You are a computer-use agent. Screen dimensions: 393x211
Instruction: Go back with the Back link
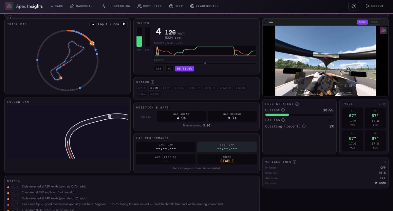pos(57,6)
